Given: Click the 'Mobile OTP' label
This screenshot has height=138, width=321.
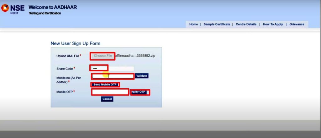Looking at the screenshot, I should point(65,92).
